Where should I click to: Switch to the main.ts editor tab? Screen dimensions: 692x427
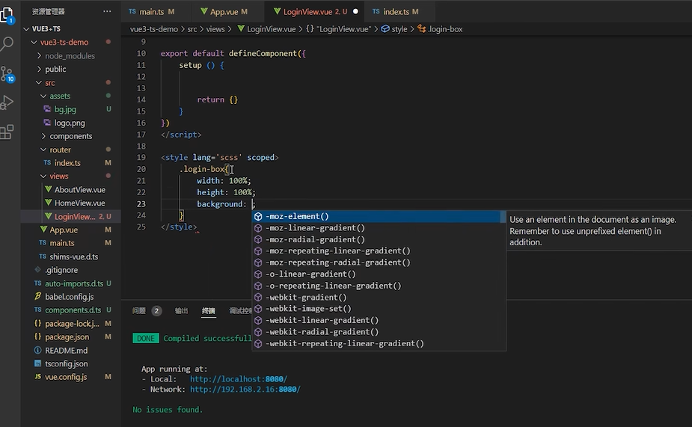click(x=156, y=11)
